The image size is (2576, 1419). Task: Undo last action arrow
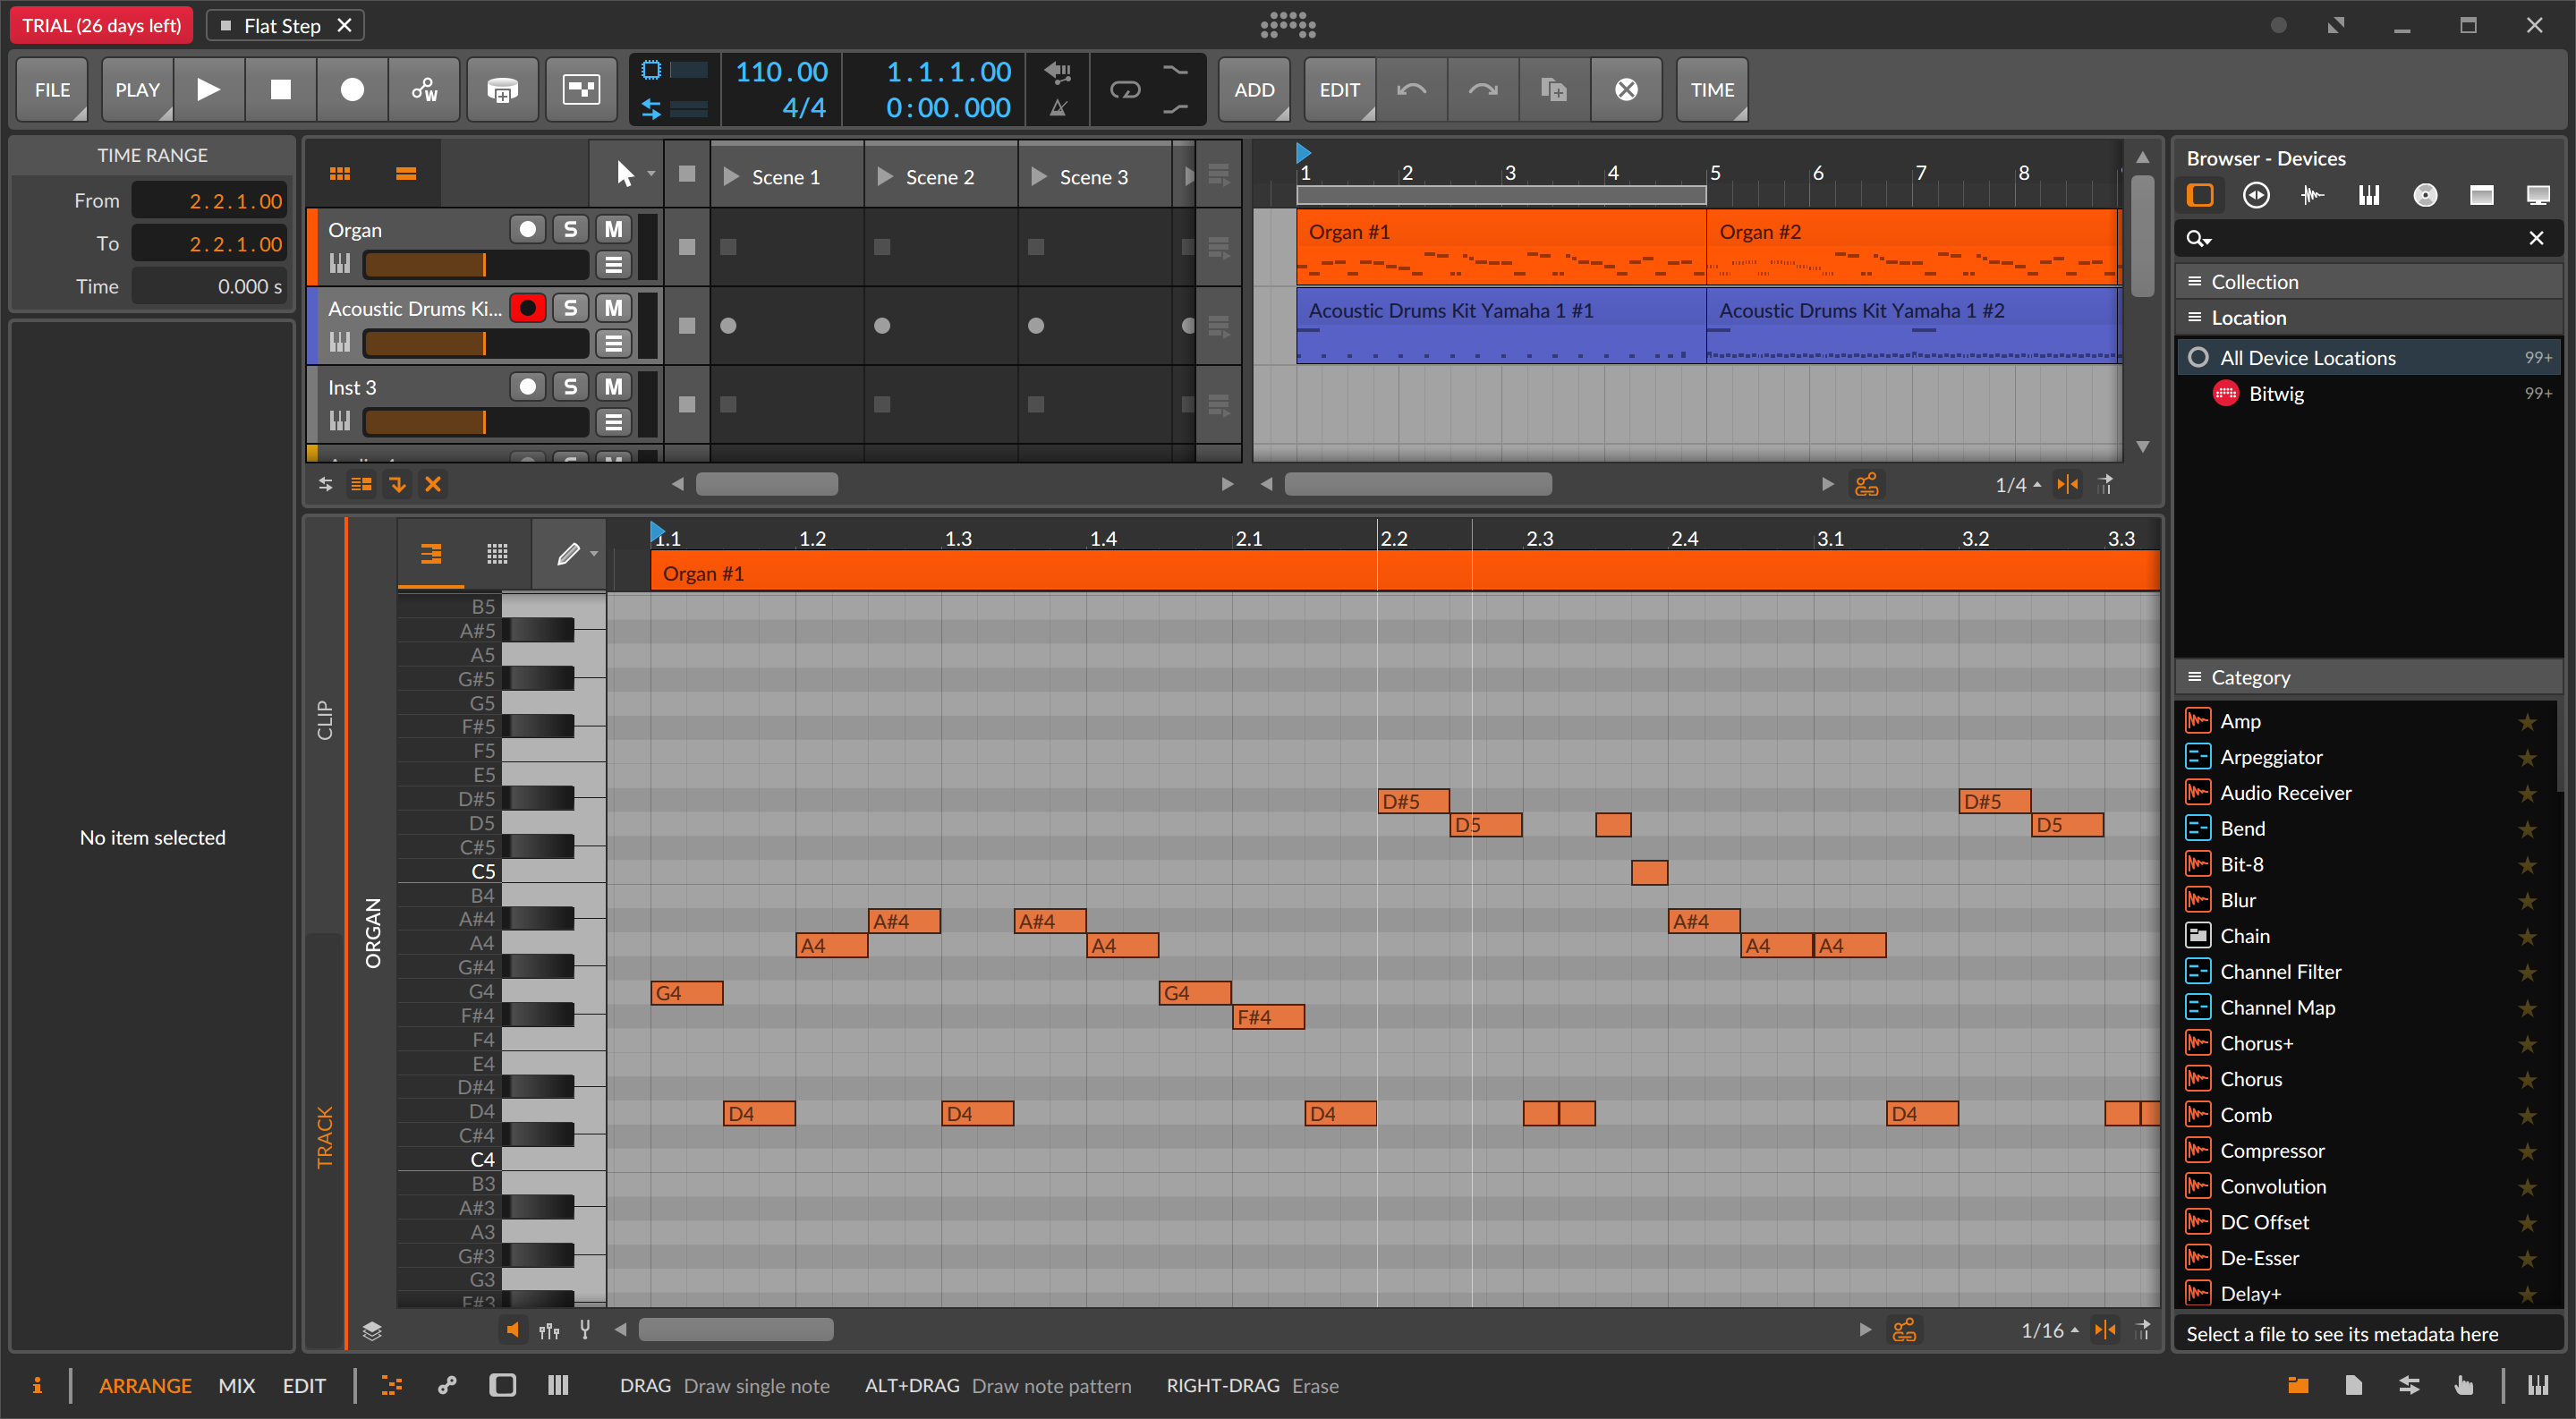pos(1411,90)
